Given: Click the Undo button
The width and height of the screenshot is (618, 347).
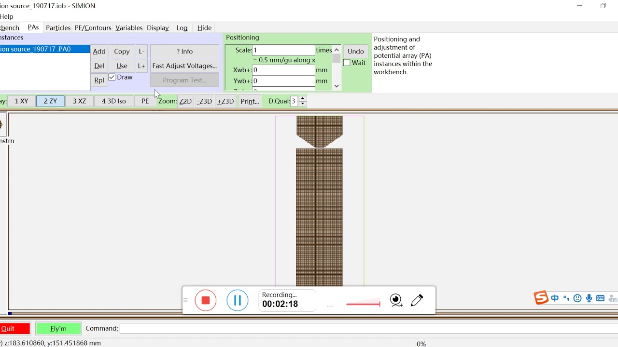Looking at the screenshot, I should (356, 52).
